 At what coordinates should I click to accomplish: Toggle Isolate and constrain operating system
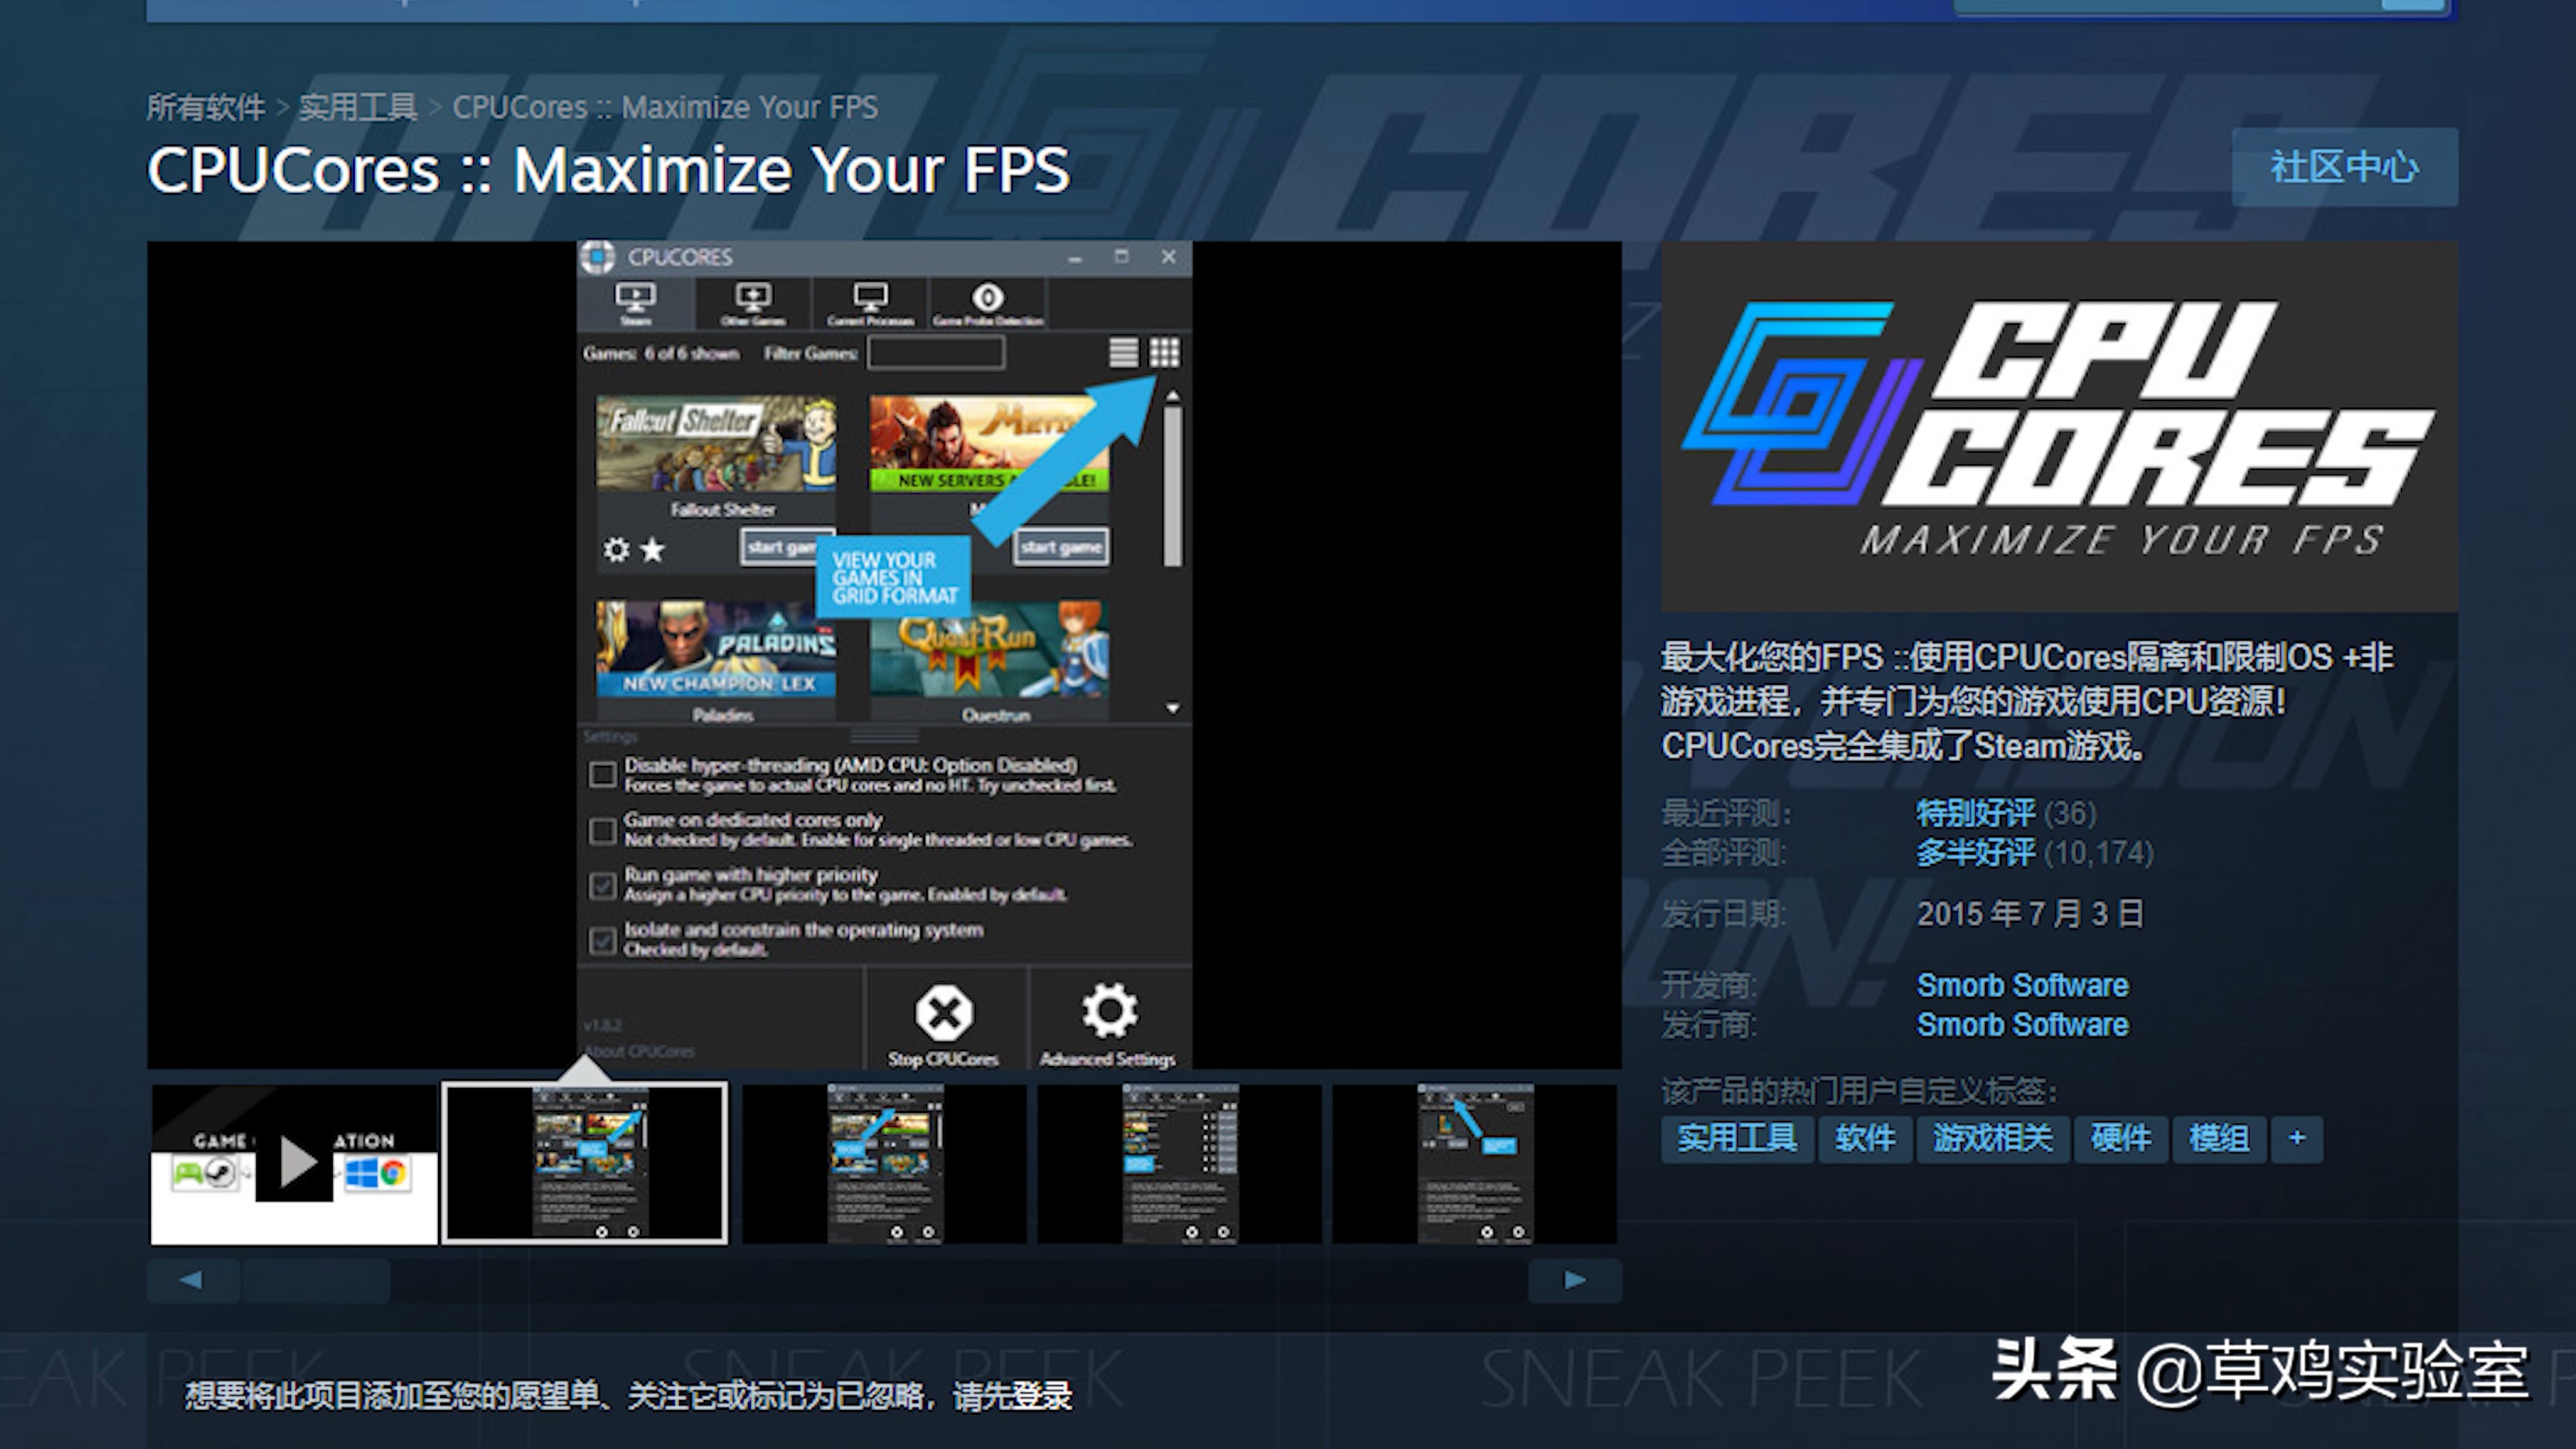tap(602, 940)
